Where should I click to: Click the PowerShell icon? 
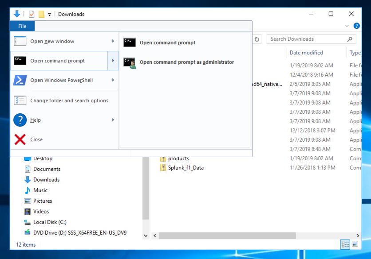[20, 80]
